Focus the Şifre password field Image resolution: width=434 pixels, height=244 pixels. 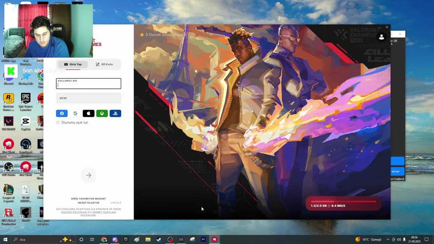coord(88,98)
